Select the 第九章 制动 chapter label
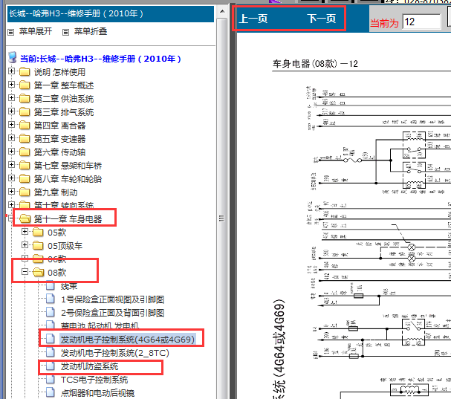This screenshot has width=451, height=399. pyautogui.click(x=56, y=192)
